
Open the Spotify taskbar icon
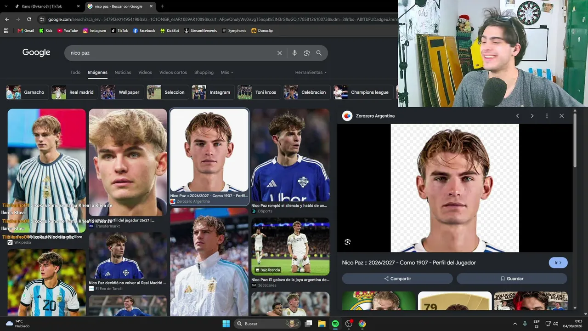click(x=335, y=324)
